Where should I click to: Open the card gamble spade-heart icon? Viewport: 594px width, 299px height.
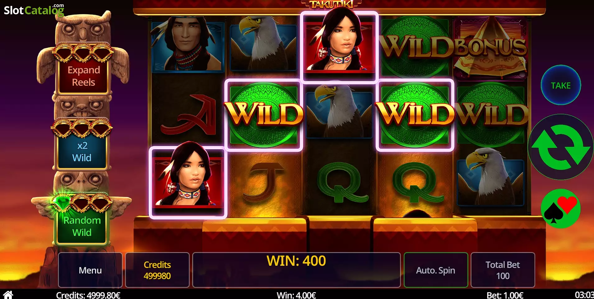pos(561,209)
